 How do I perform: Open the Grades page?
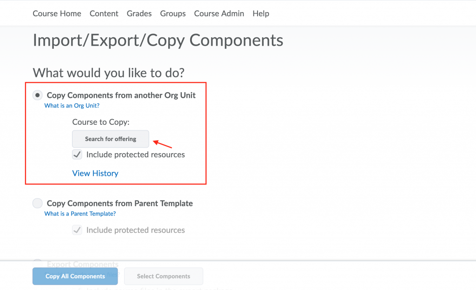[139, 13]
